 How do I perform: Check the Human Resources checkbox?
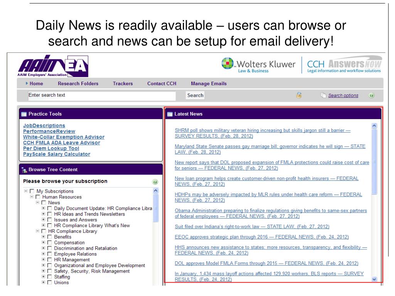click(x=38, y=197)
